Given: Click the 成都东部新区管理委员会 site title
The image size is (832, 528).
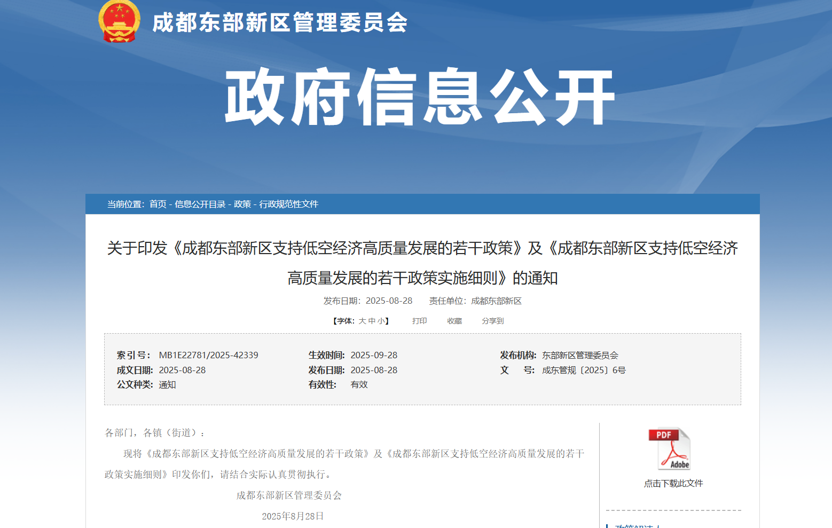Looking at the screenshot, I should click(280, 23).
